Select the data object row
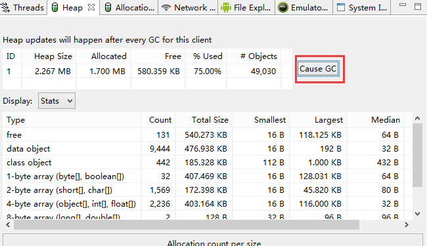Viewport: 427px width, 246px height. [207, 149]
